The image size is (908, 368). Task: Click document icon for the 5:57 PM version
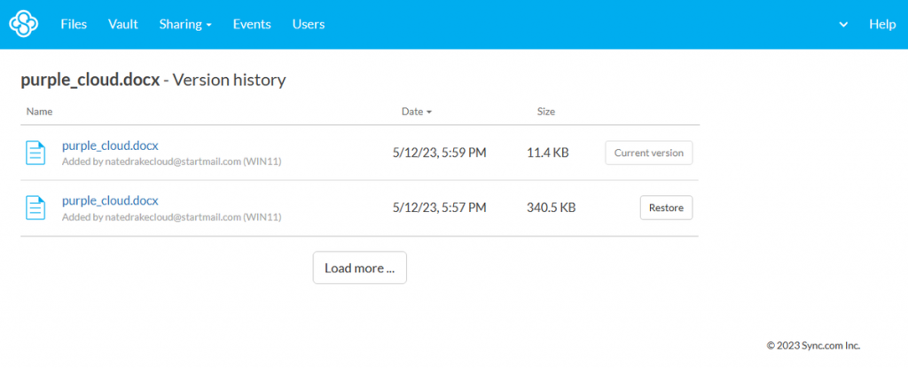35,207
